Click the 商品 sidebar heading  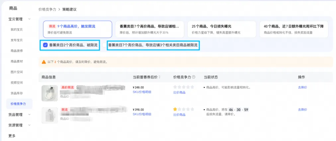click(13, 9)
